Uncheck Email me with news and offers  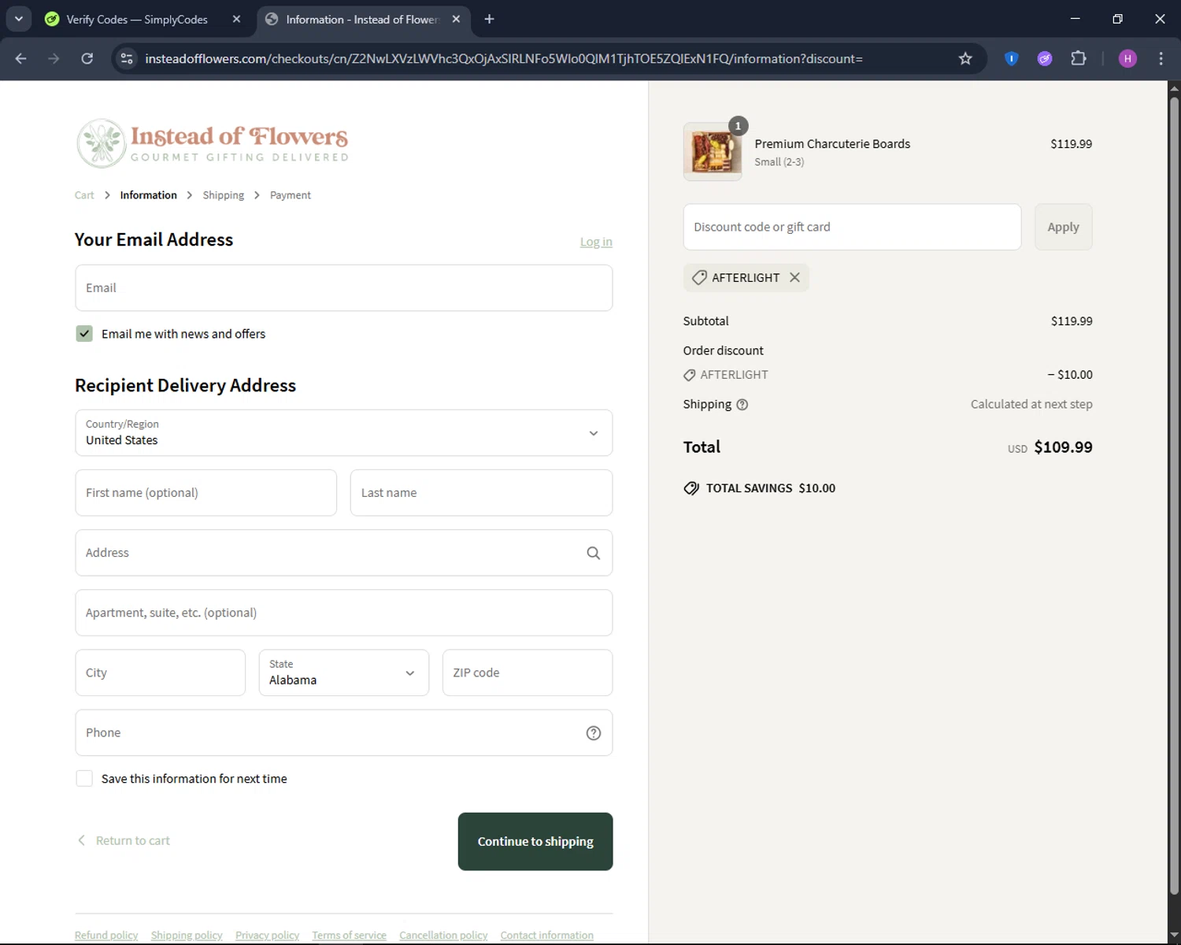click(x=84, y=334)
